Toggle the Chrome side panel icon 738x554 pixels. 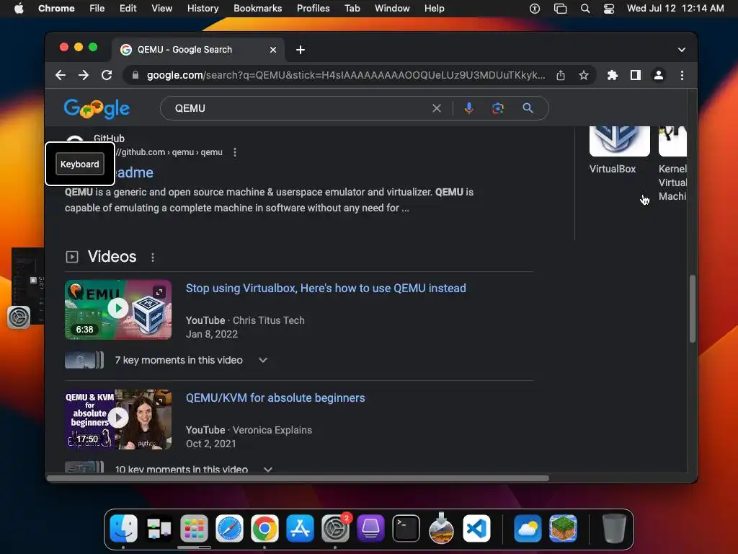coord(636,75)
